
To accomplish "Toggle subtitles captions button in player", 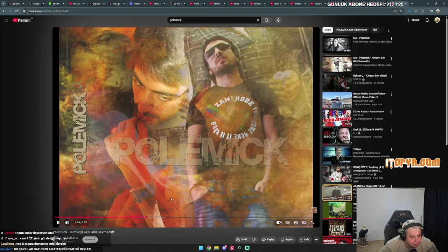I will [287, 223].
